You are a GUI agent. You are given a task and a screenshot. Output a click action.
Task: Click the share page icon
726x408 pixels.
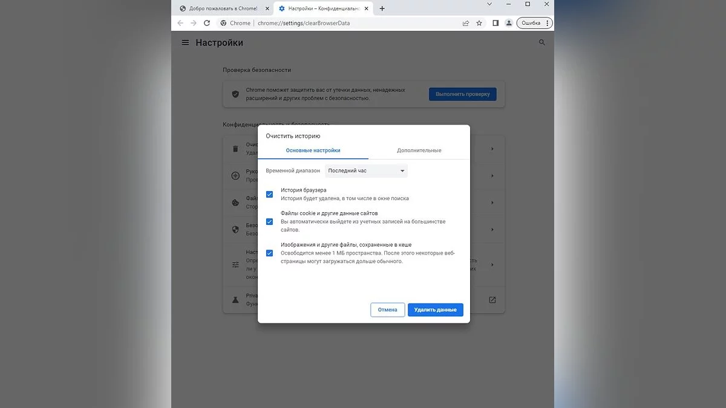pos(465,23)
